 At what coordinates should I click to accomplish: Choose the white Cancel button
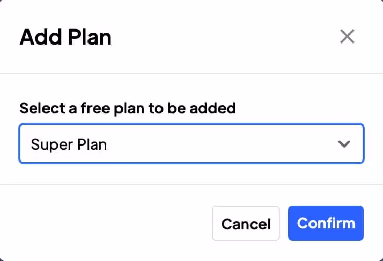(x=246, y=224)
